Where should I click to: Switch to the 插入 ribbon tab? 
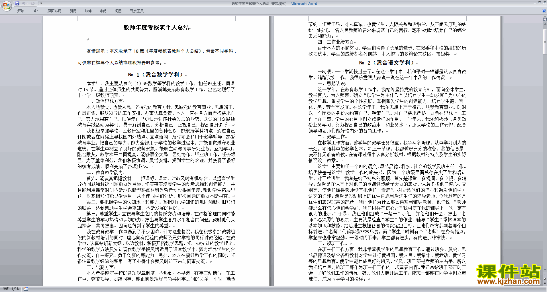point(36,11)
